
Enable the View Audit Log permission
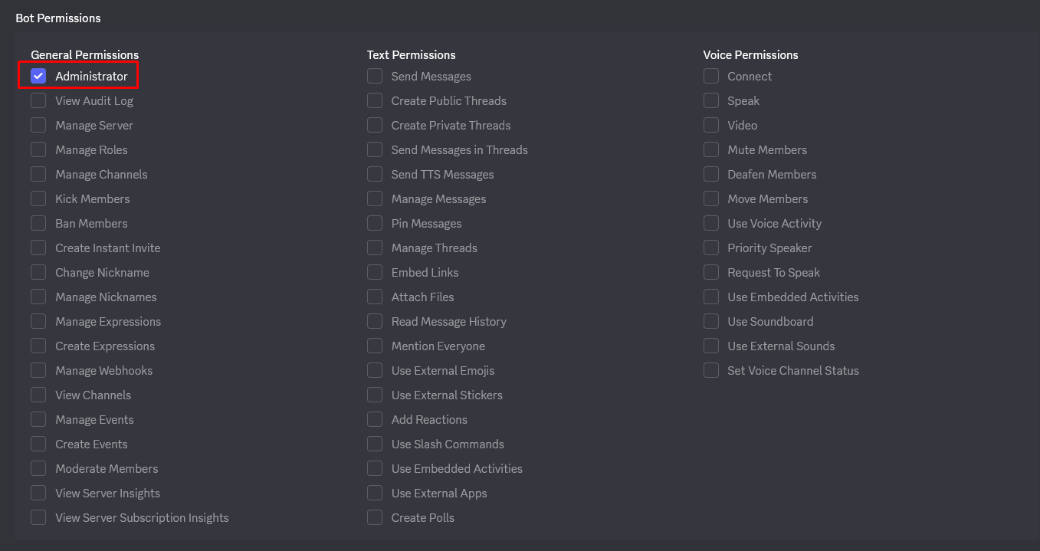[38, 101]
